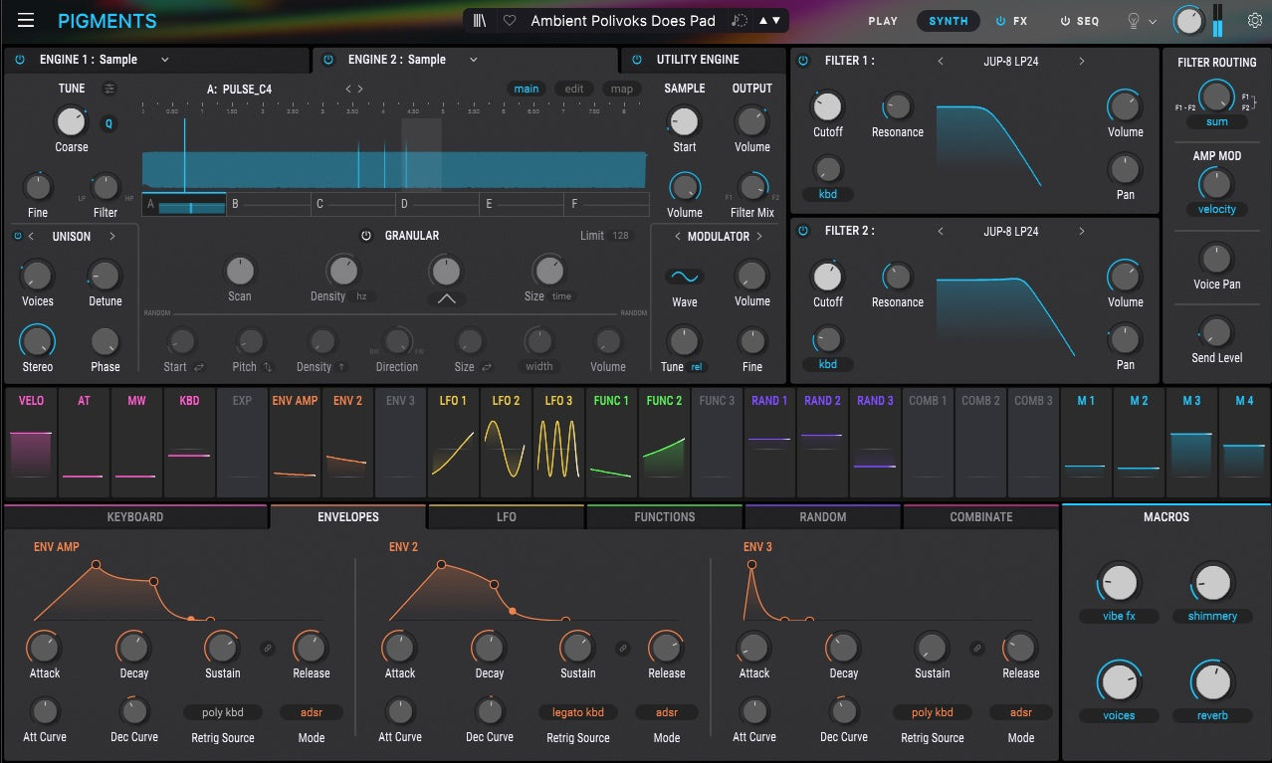Open the Utility Engine tab

(x=697, y=60)
